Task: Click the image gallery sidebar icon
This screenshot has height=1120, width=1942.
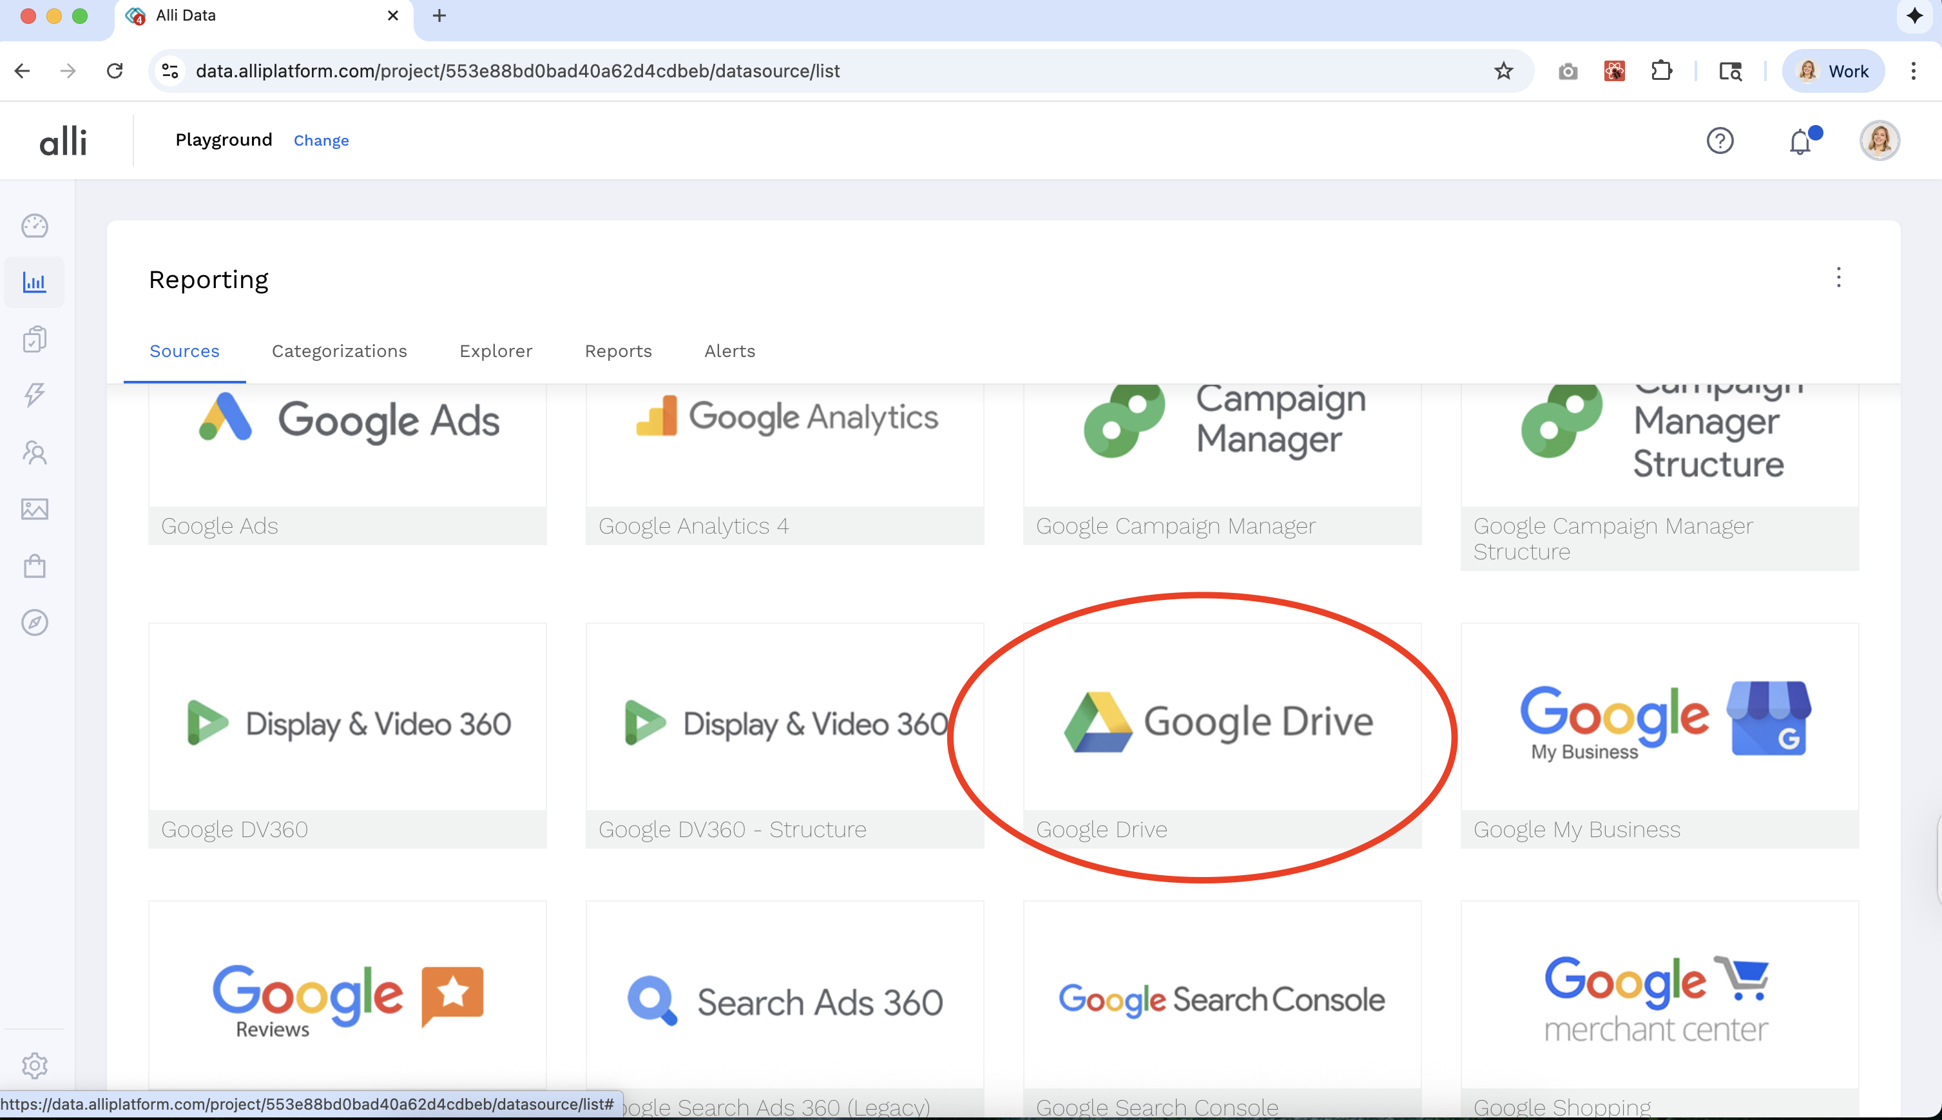Action: [35, 508]
